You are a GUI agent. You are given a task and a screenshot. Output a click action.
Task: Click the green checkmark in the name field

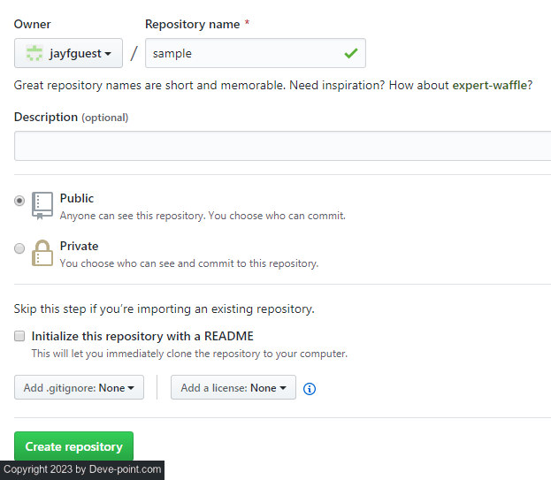point(351,53)
